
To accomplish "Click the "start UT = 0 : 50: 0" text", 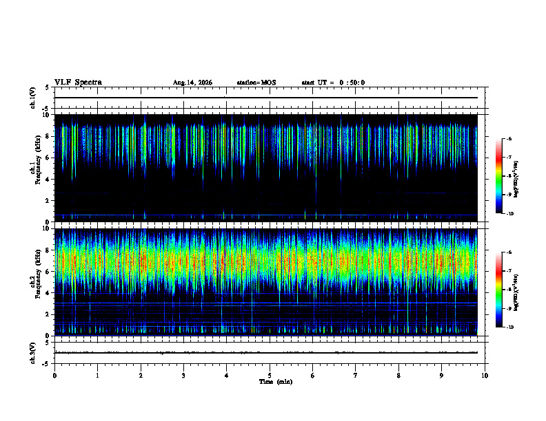I will pos(333,83).
